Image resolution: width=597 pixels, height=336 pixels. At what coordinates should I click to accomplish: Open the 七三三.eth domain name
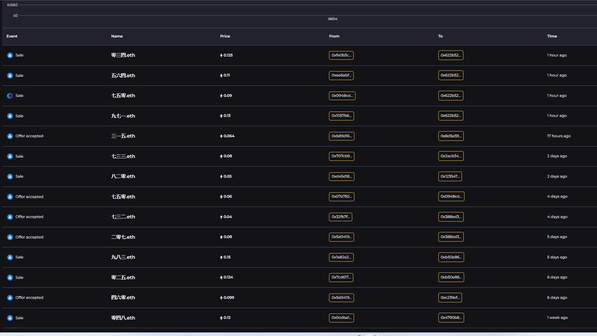click(x=123, y=156)
